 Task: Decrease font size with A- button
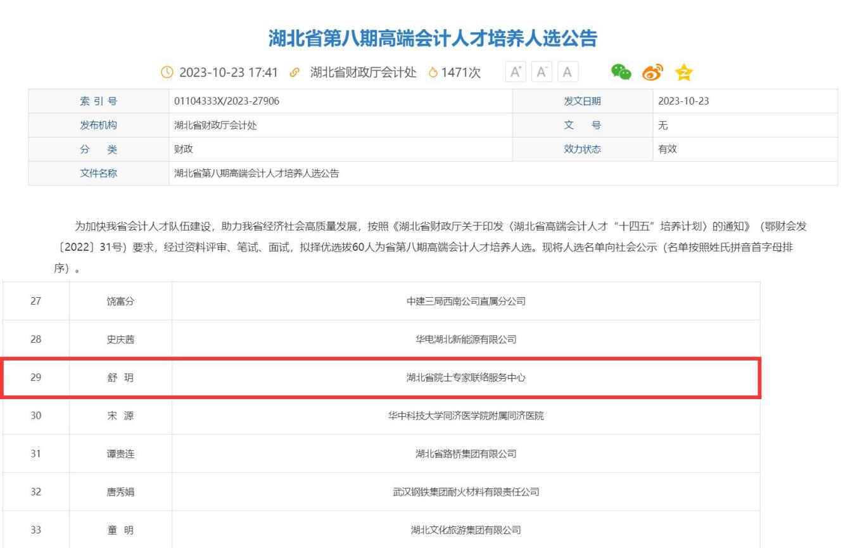pos(541,72)
